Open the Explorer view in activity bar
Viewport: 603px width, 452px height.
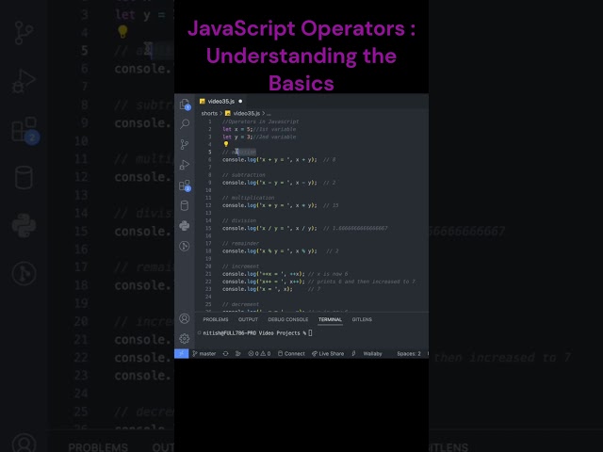click(185, 105)
